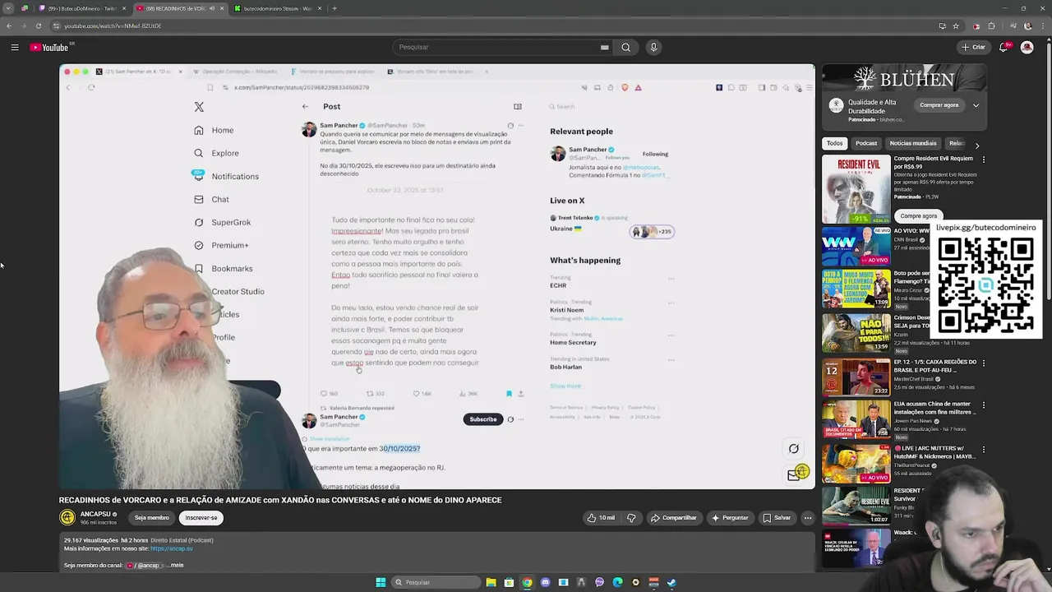Select the Notícias mundiais filter chip

point(913,144)
